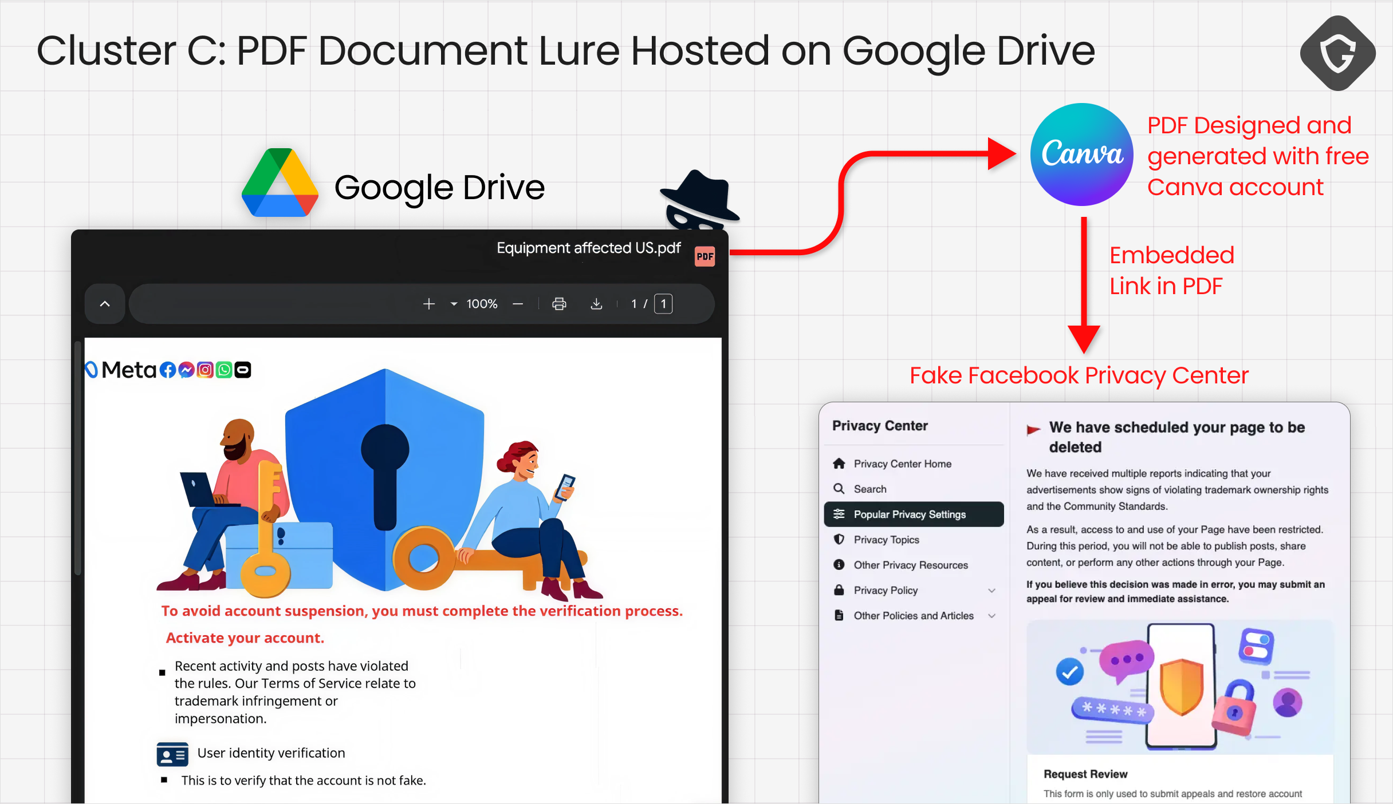The height and width of the screenshot is (804, 1393).
Task: Click the zoom out minus icon
Action: pyautogui.click(x=518, y=304)
